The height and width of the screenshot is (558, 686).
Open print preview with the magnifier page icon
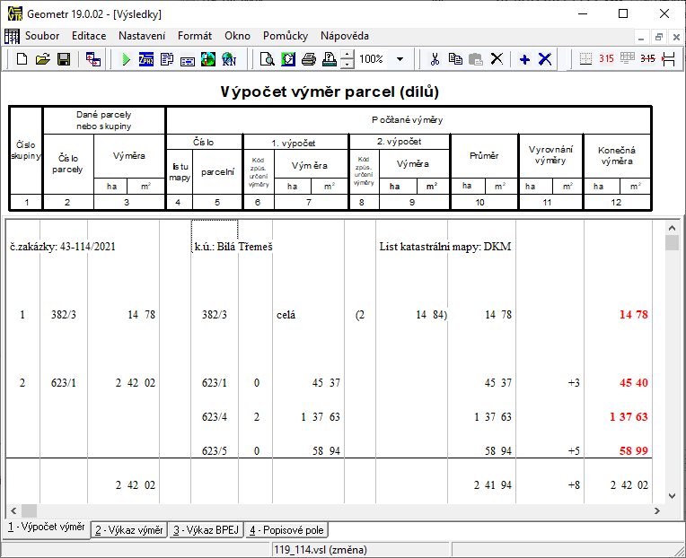click(267, 59)
